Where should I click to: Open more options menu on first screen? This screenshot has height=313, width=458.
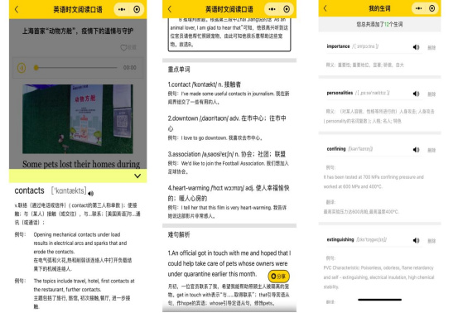coord(122,10)
